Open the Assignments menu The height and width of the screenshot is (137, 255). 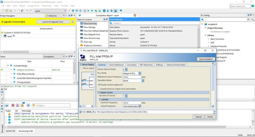tap(33, 6)
